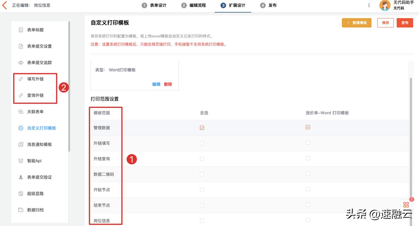This screenshot has height=226, width=419.
Task: Click the folder icon beside 数据归档
Action: (21, 210)
